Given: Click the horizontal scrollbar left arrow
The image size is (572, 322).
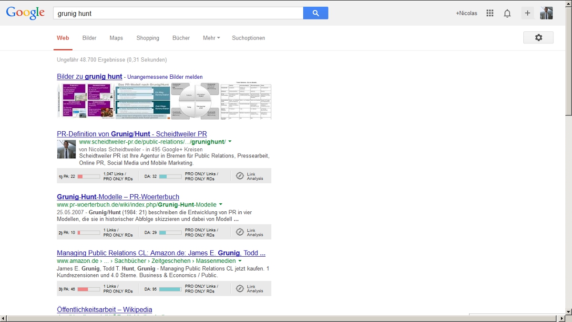Looking at the screenshot, I should (4, 318).
